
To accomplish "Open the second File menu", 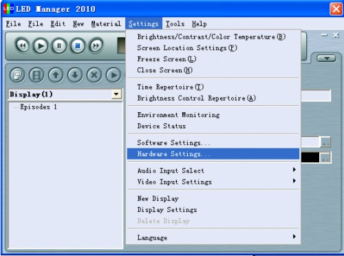I will pos(36,23).
